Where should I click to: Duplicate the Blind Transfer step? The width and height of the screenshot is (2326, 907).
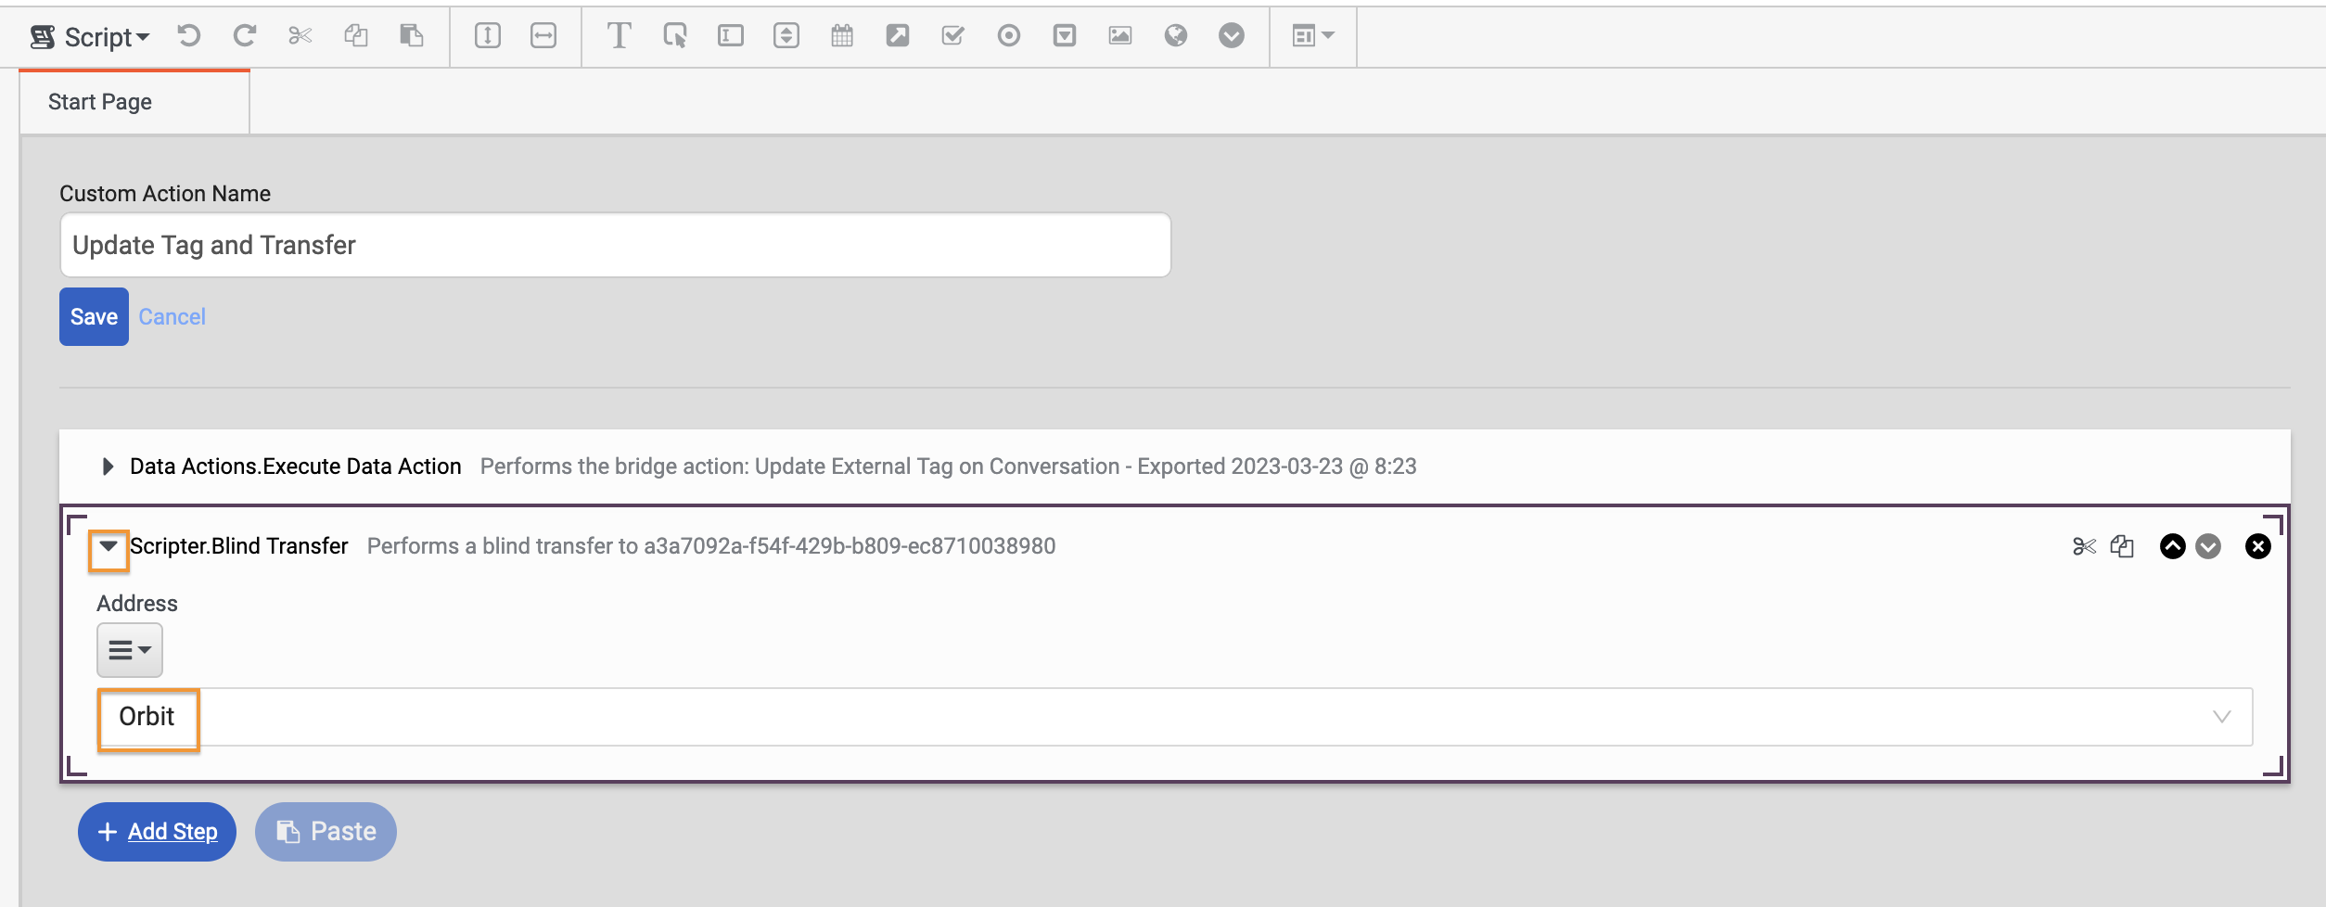point(2124,546)
